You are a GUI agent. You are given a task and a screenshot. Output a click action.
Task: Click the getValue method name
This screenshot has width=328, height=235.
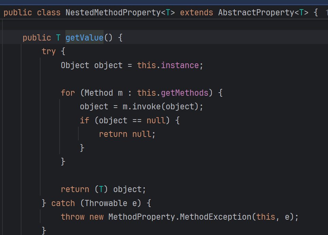(84, 38)
